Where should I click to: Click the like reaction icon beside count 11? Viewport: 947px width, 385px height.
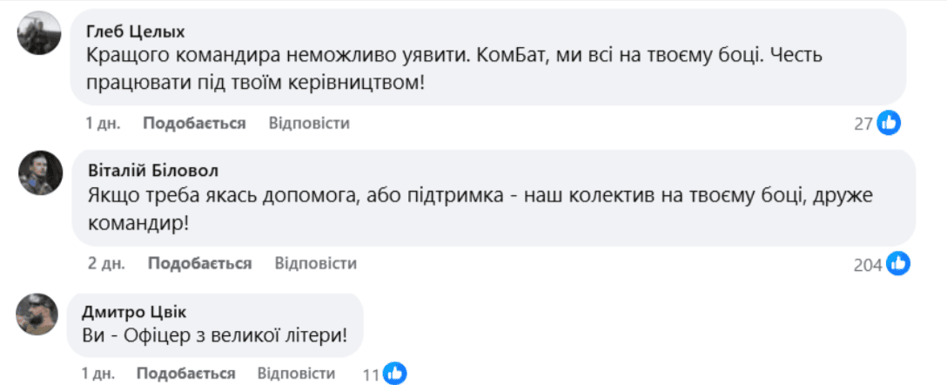(x=395, y=374)
